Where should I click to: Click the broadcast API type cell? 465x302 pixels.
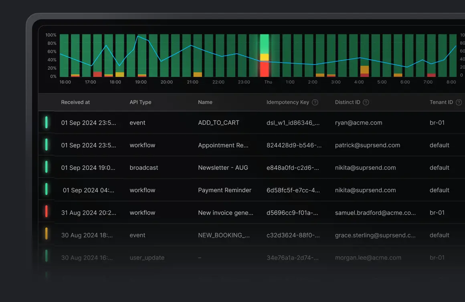pos(144,168)
